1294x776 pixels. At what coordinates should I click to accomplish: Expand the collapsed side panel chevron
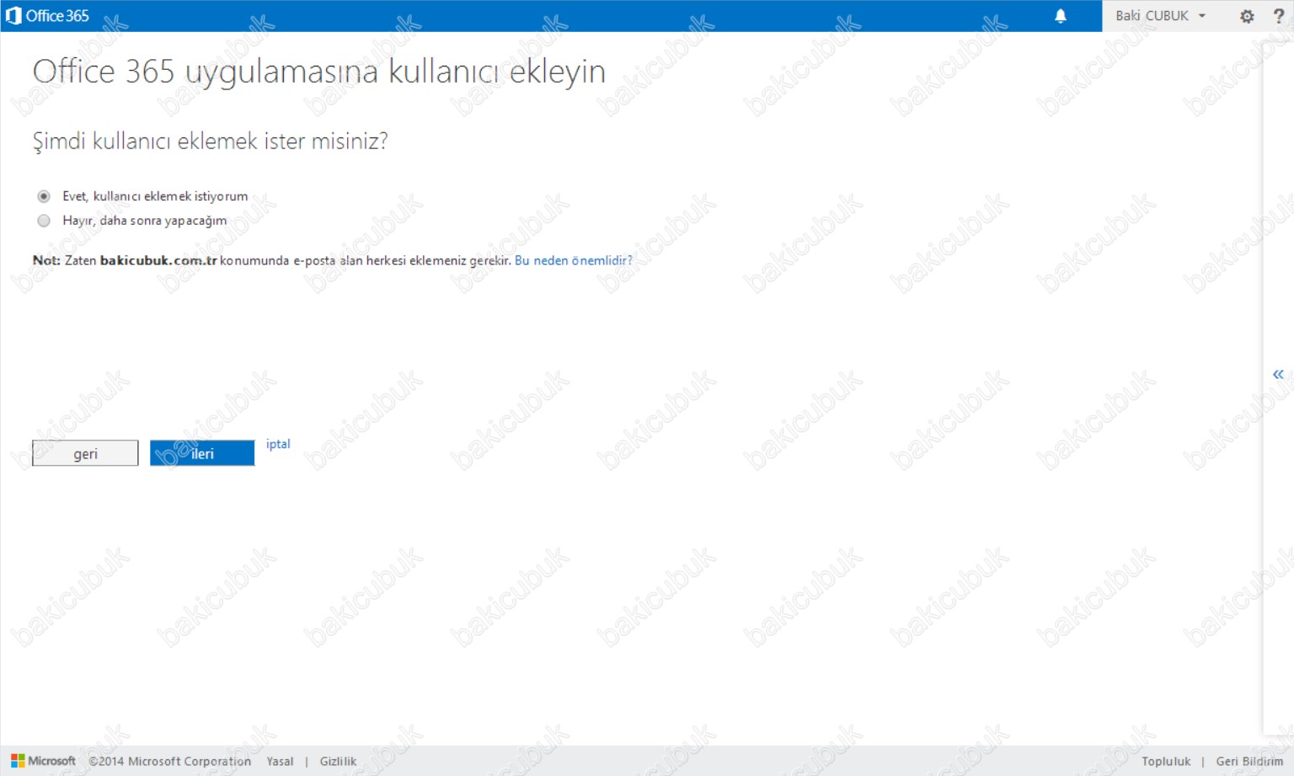click(1278, 374)
